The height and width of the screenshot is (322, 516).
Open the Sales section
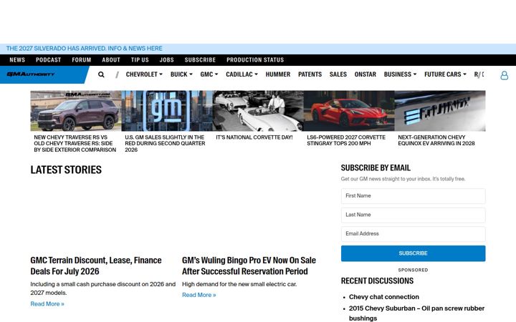coord(338,74)
